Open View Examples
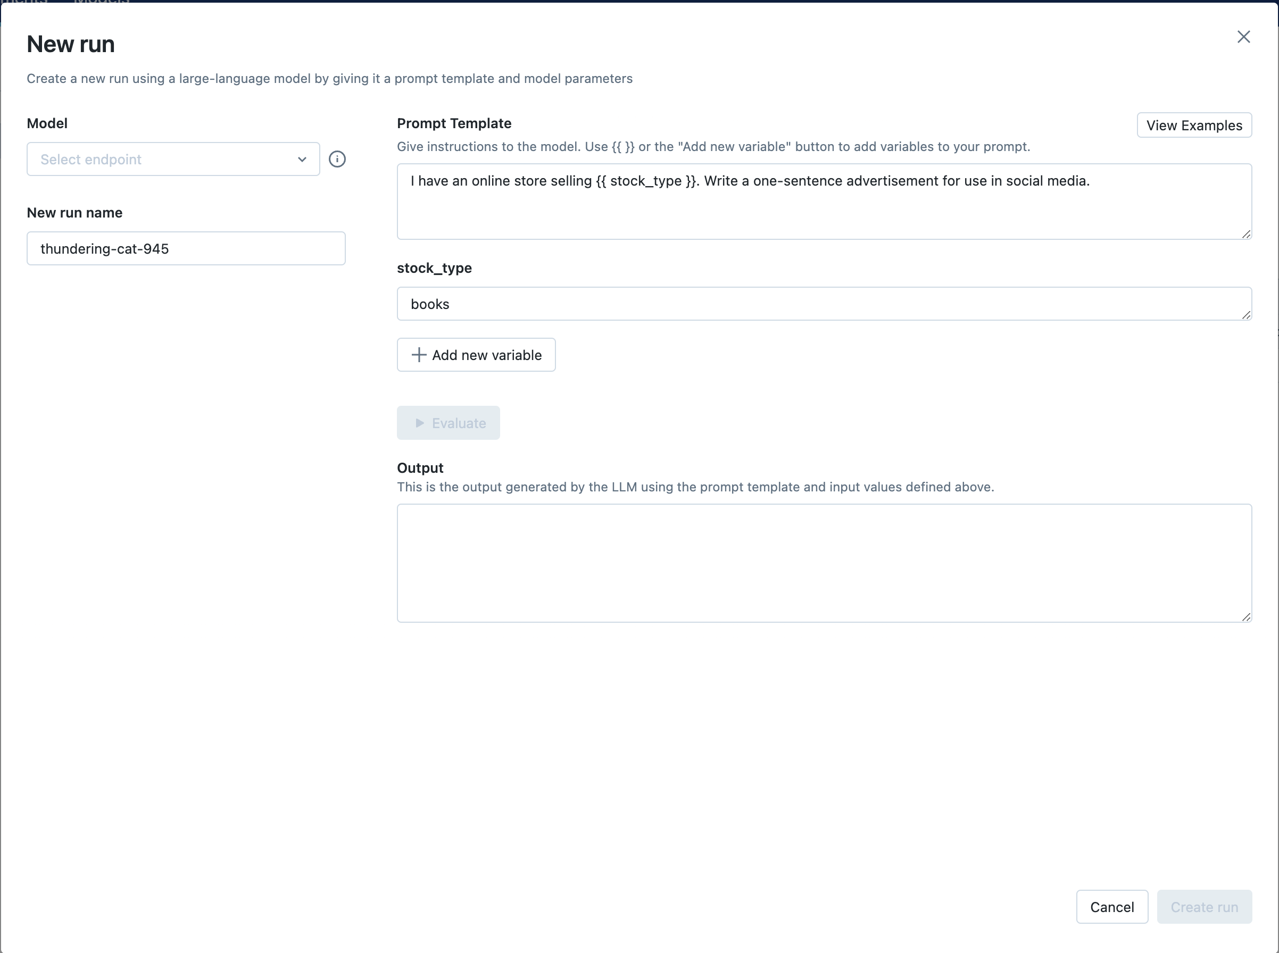The width and height of the screenshot is (1279, 953). [1193, 125]
